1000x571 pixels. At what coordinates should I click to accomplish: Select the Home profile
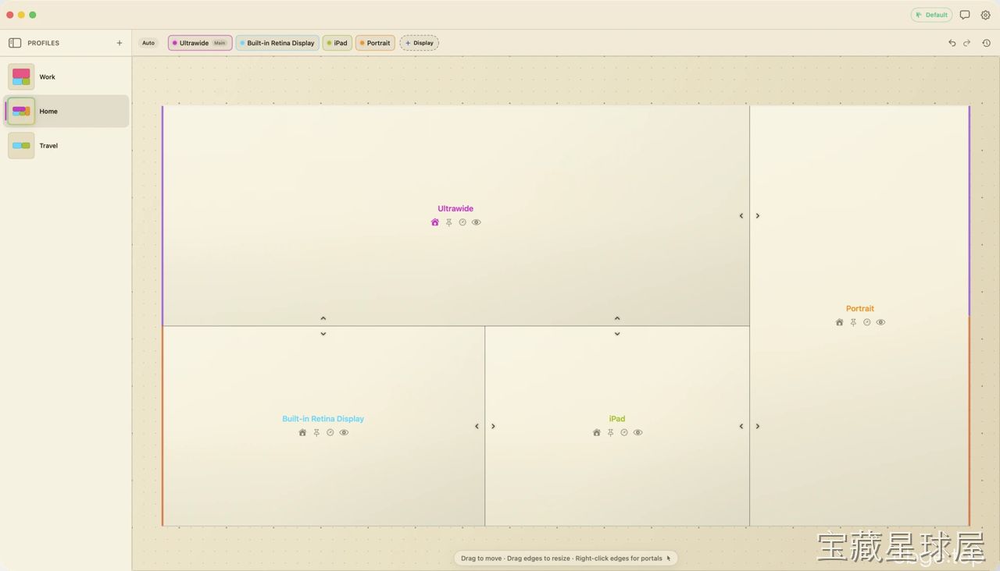coord(66,112)
